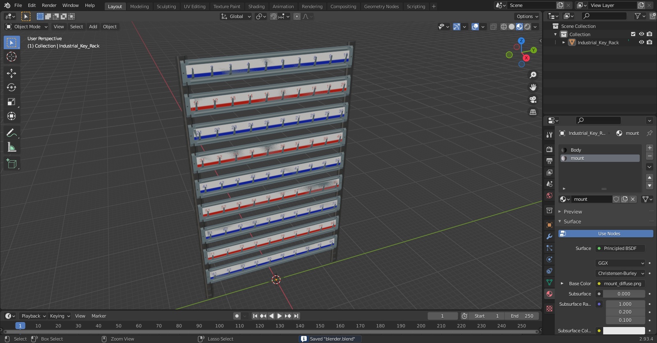Click the End frame 250 field
This screenshot has width=657, height=343.
coord(522,316)
